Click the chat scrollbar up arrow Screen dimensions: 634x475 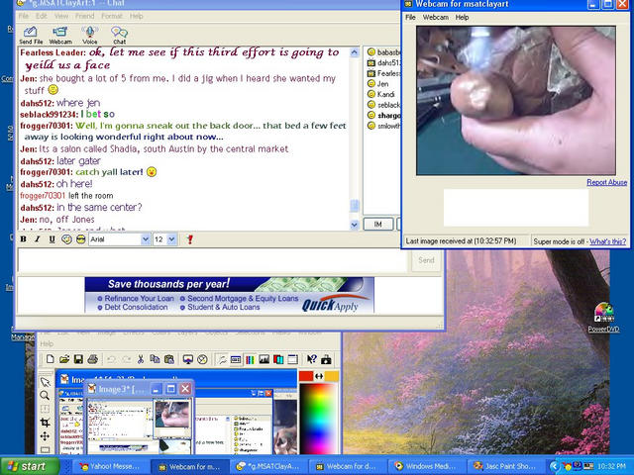point(355,52)
